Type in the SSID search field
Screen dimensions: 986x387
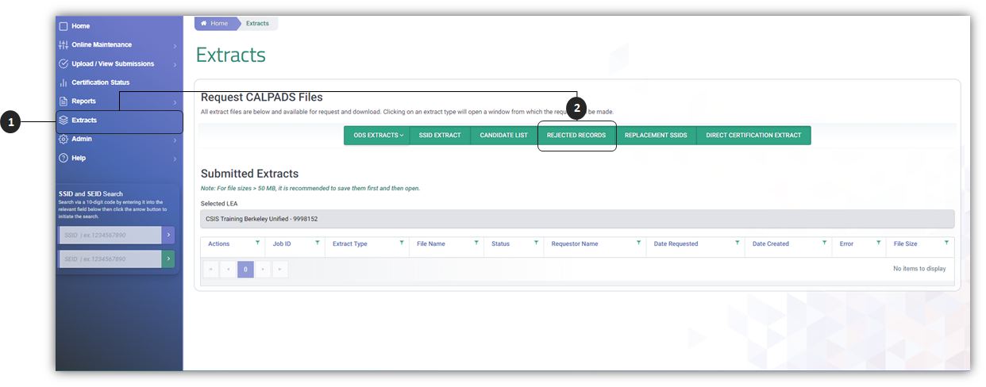coord(110,236)
